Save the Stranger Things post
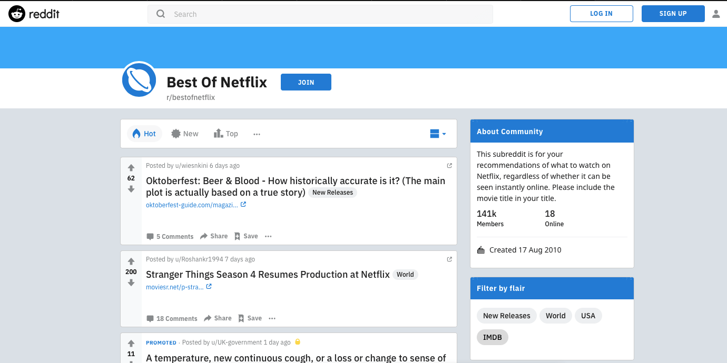The image size is (727, 363). 249,318
